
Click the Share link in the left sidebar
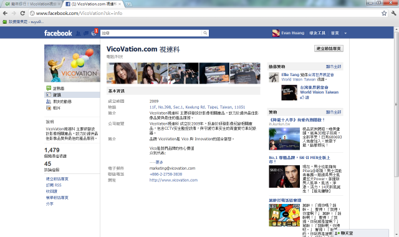pyautogui.click(x=50, y=204)
